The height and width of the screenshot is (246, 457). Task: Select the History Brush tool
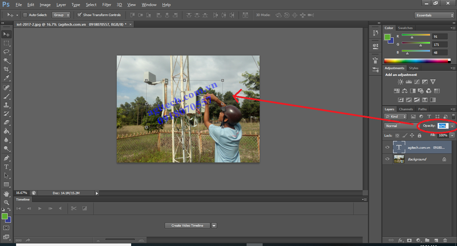pos(6,114)
